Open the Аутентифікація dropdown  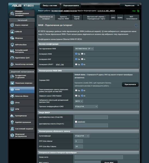click(82, 136)
